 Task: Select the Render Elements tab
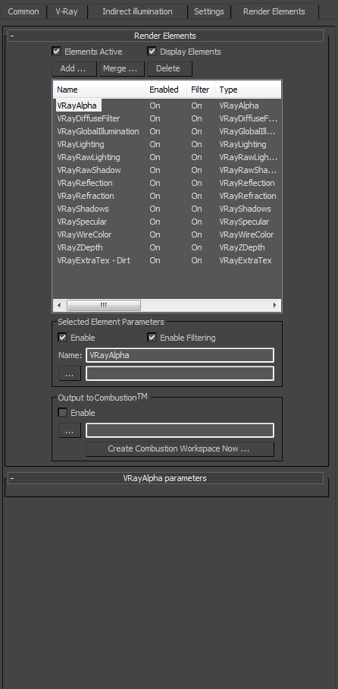(x=274, y=11)
